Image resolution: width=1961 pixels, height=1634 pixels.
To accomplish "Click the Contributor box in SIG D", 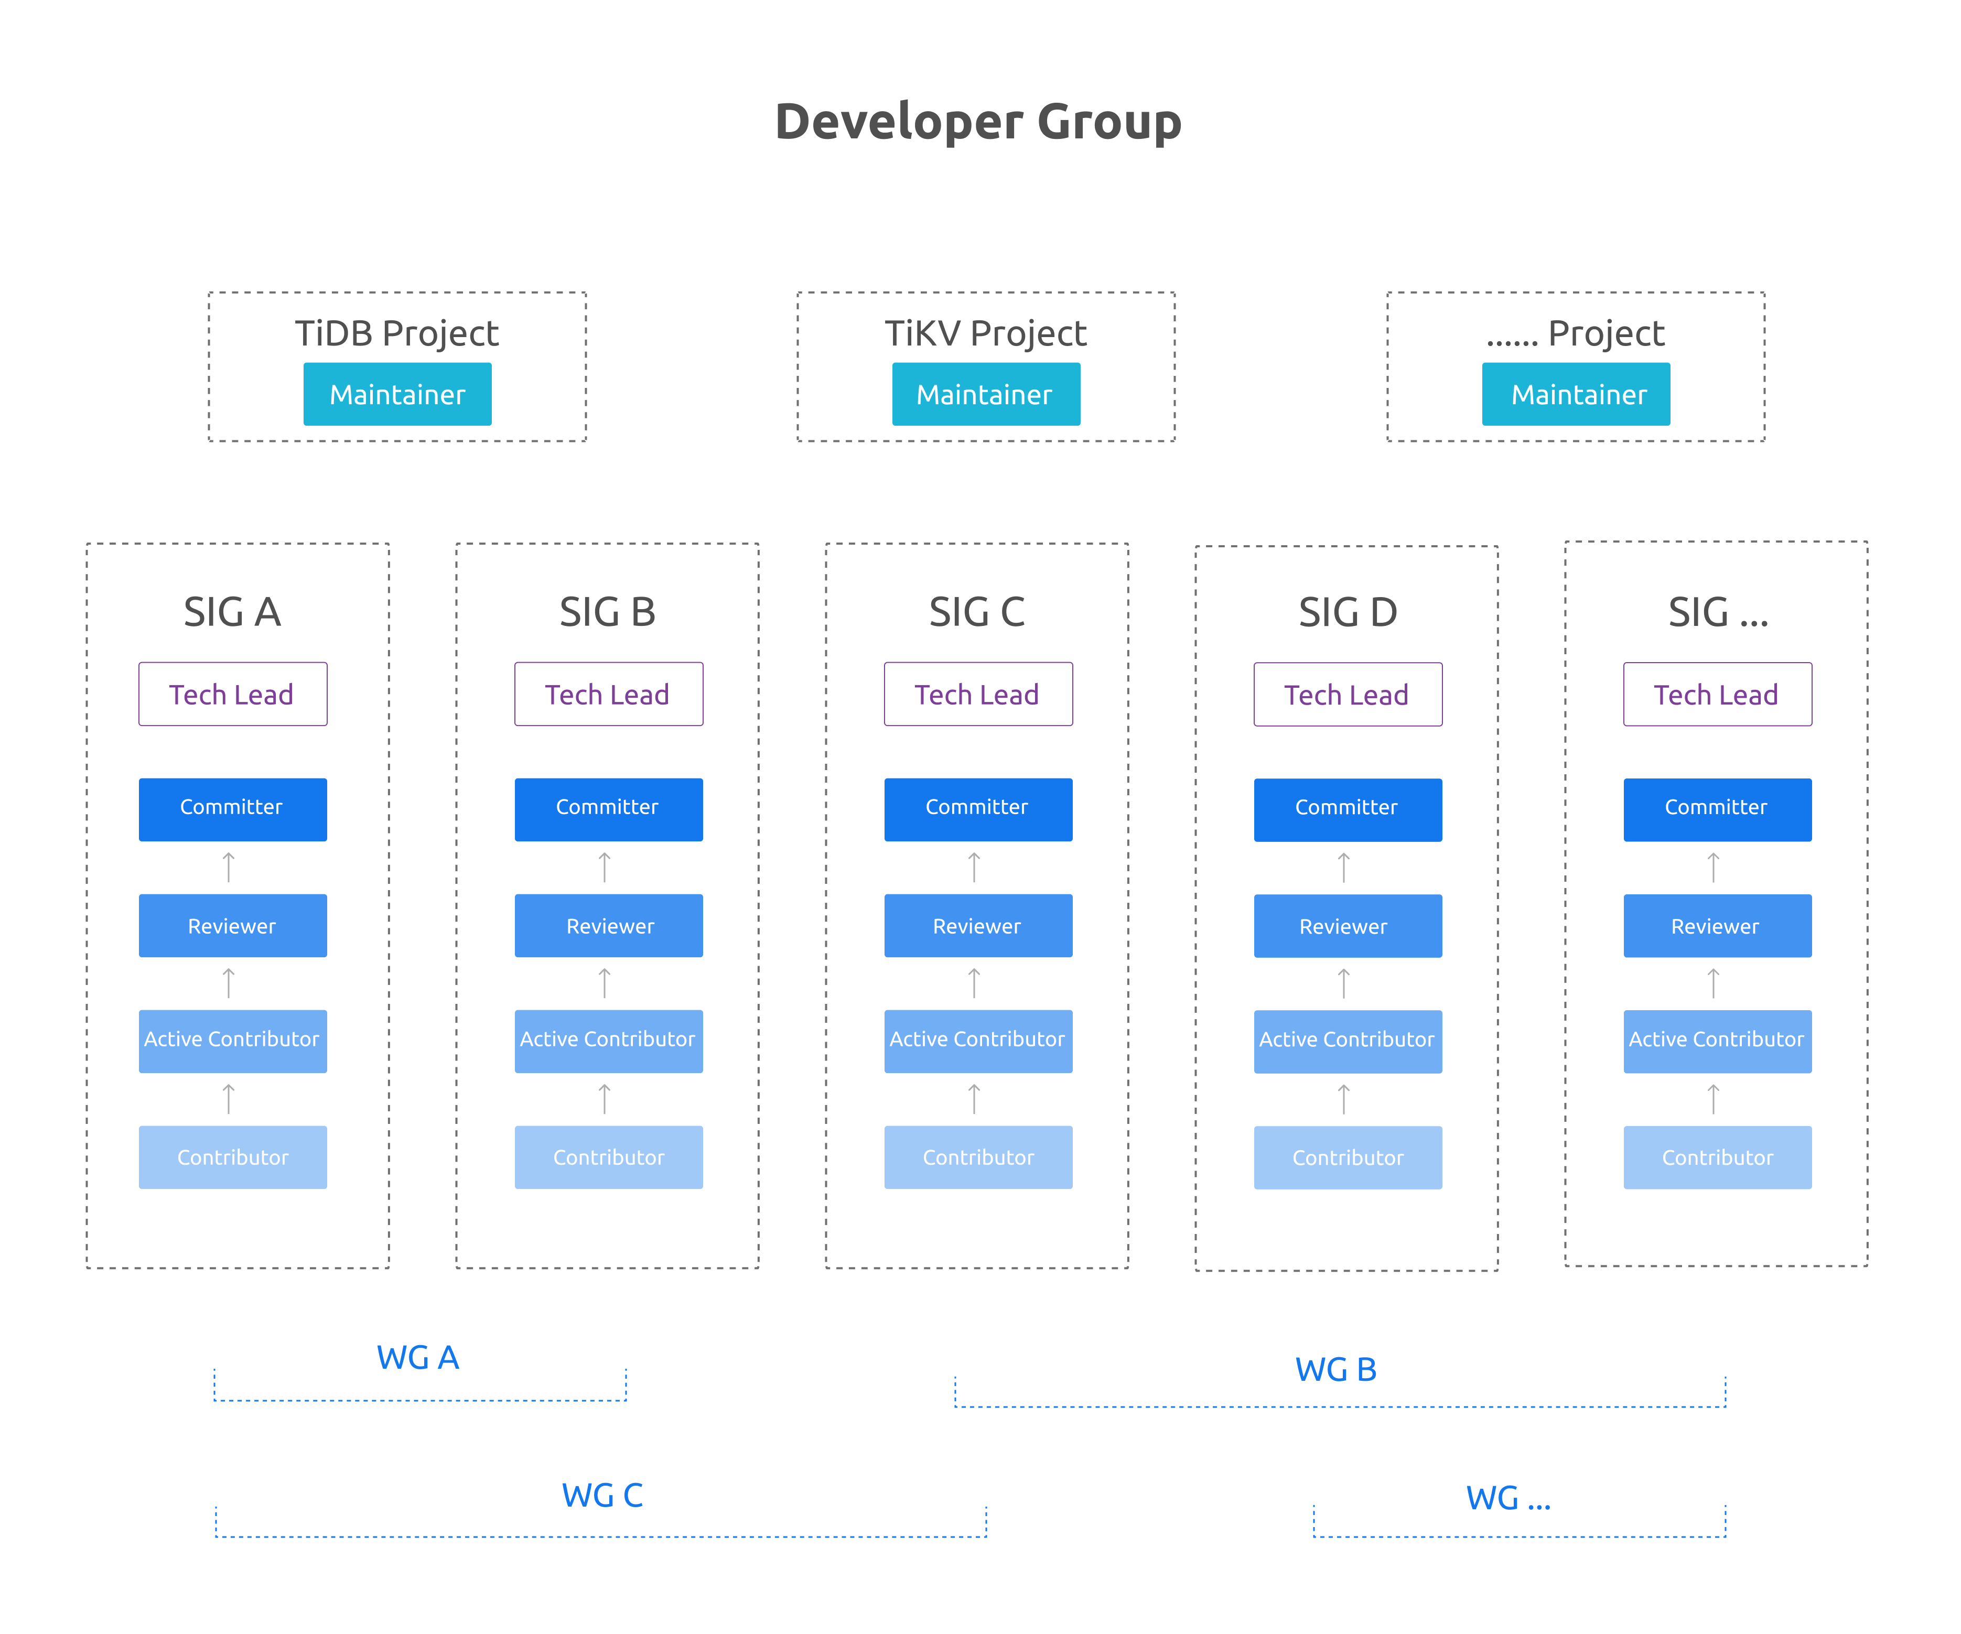I will point(1348,1157).
